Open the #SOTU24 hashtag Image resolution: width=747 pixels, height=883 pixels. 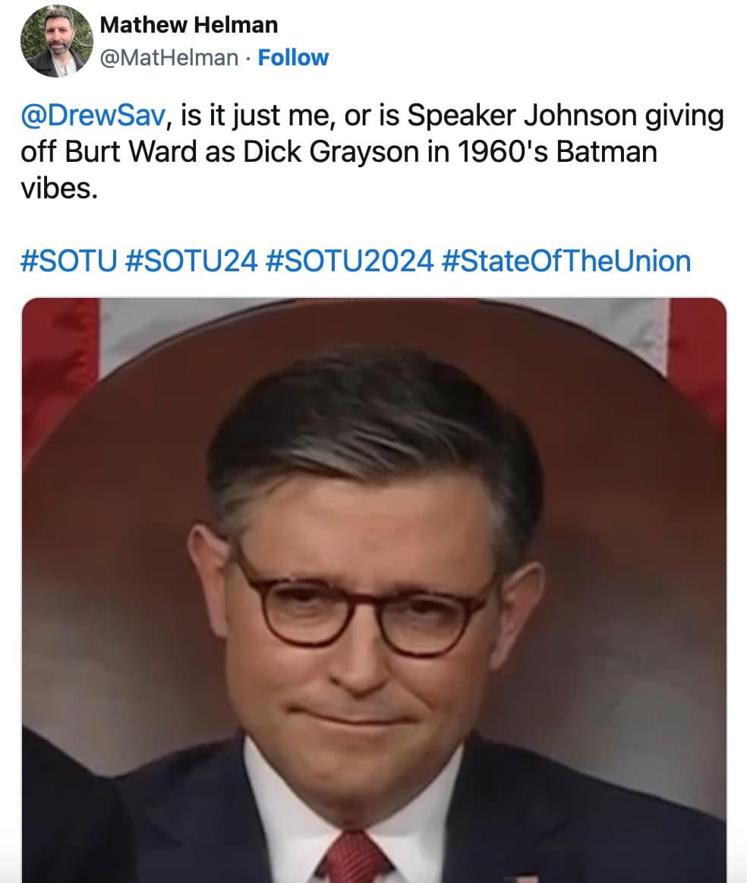point(191,261)
